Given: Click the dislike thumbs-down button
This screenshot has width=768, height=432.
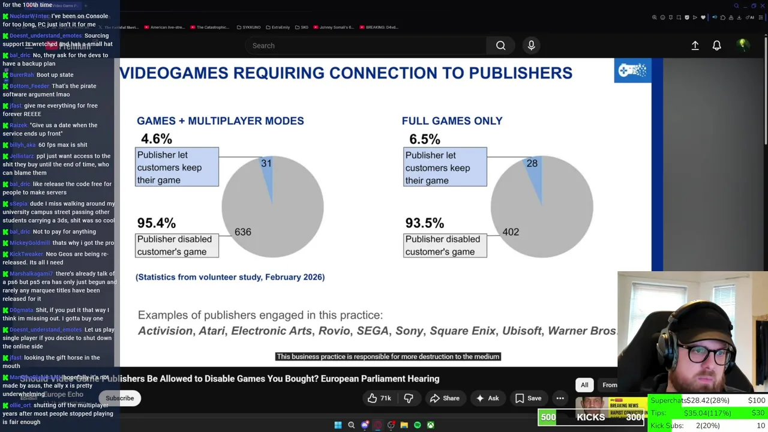Looking at the screenshot, I should (x=409, y=398).
